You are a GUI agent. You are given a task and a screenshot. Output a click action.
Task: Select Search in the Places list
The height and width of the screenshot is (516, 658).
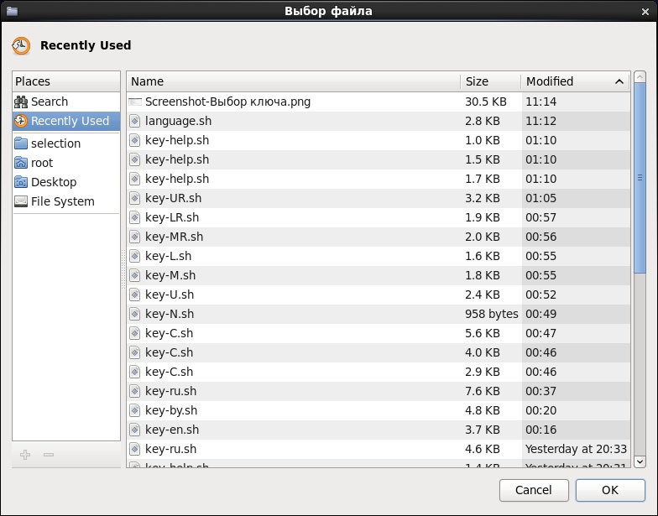(66, 102)
